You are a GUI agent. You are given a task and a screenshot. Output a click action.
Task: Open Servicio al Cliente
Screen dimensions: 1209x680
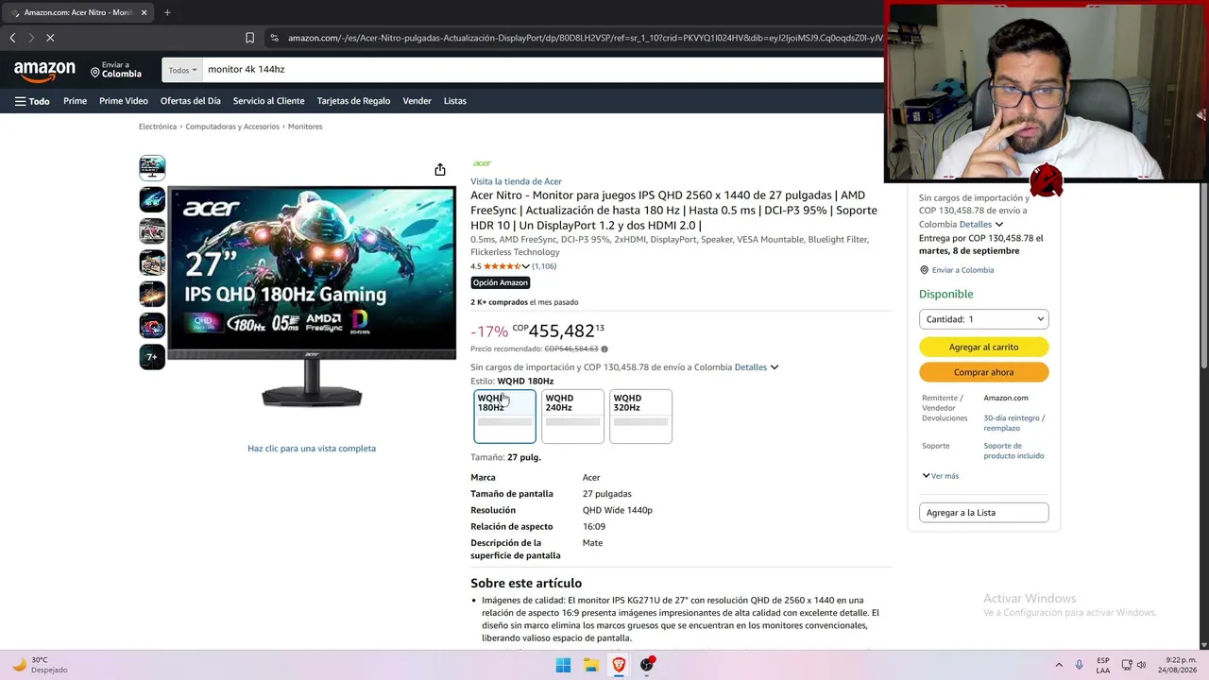point(268,101)
